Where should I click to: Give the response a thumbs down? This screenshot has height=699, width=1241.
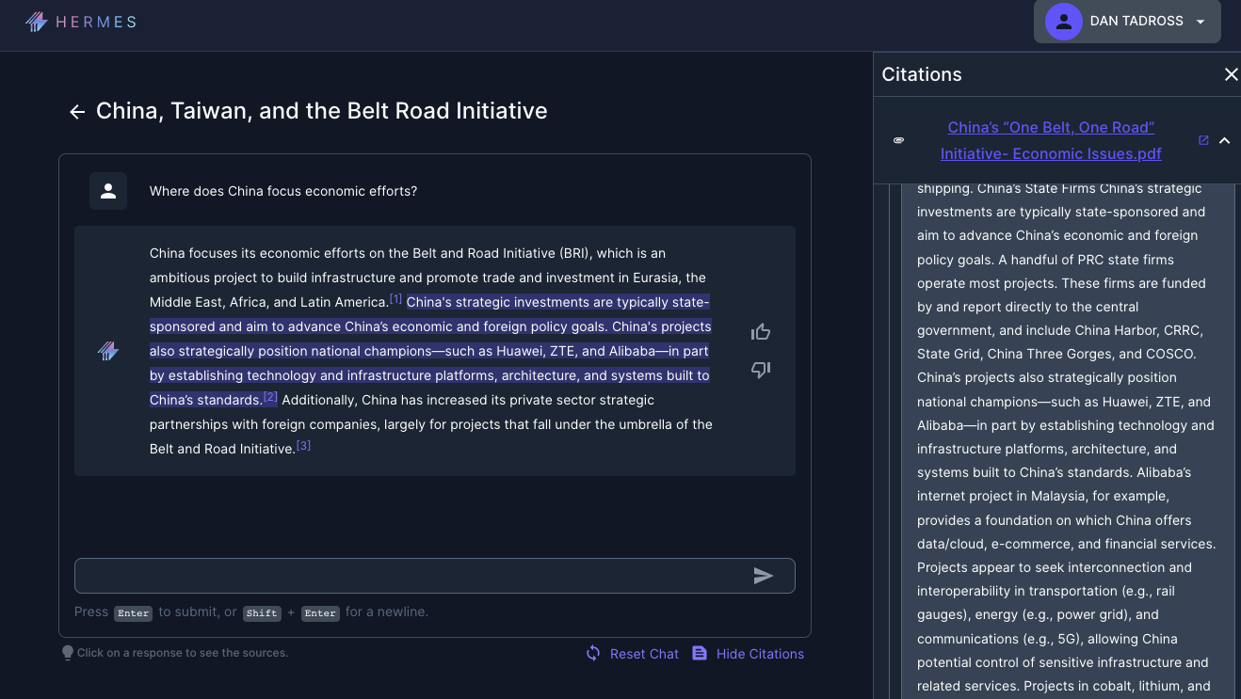[x=761, y=370]
